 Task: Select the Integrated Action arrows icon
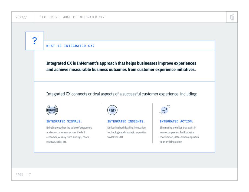165,110
